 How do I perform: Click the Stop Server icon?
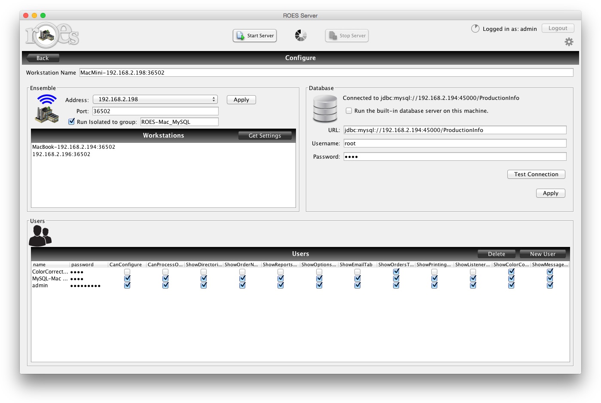(332, 36)
